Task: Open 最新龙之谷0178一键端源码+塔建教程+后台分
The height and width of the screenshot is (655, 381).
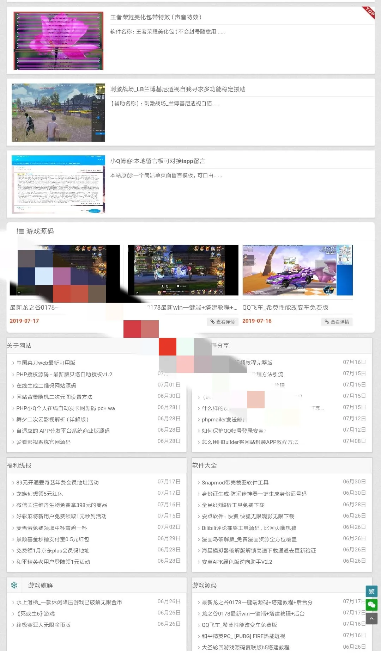Action: point(257,602)
